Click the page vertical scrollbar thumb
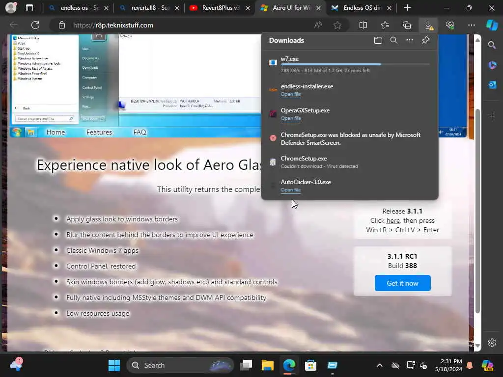The width and height of the screenshot is (503, 377). 477,211
